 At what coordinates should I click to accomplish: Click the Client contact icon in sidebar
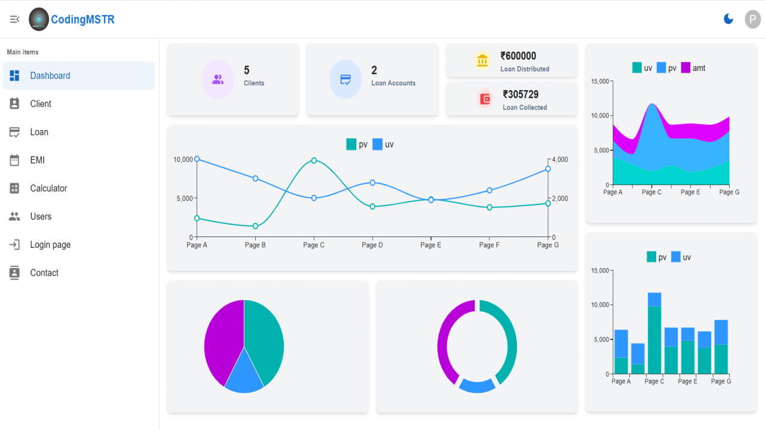pos(14,104)
